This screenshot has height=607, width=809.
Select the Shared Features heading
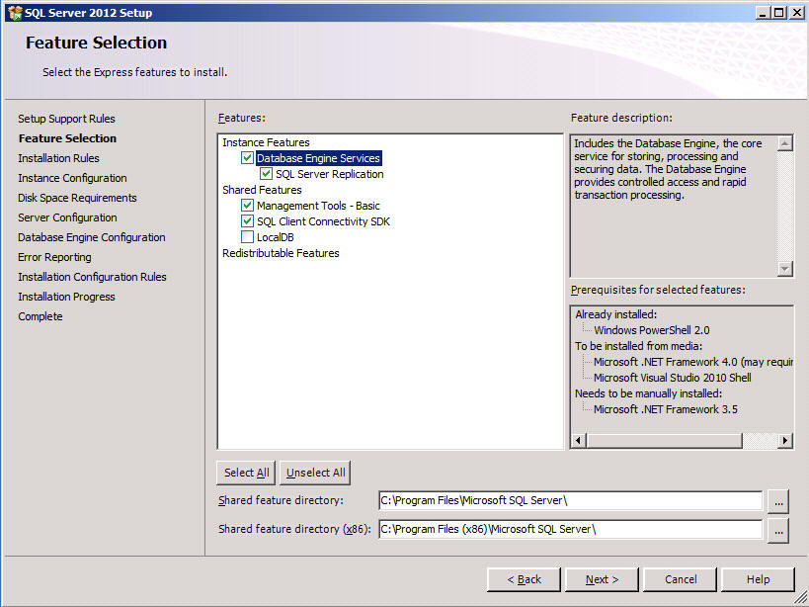tap(262, 190)
